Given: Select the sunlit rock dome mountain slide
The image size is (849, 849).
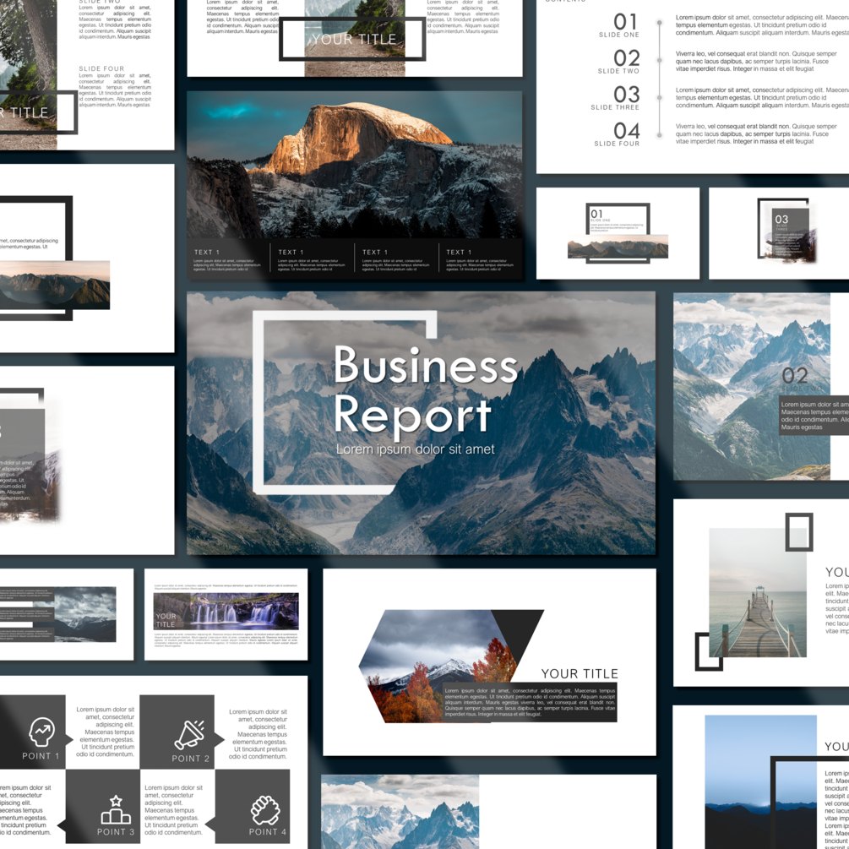Looking at the screenshot, I should coord(355,185).
